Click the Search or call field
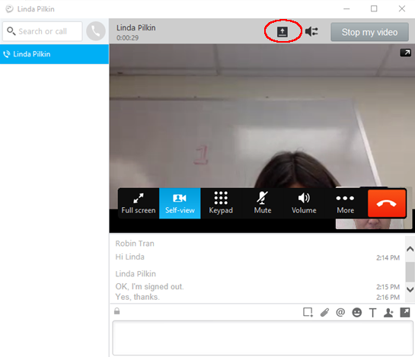 click(x=43, y=31)
